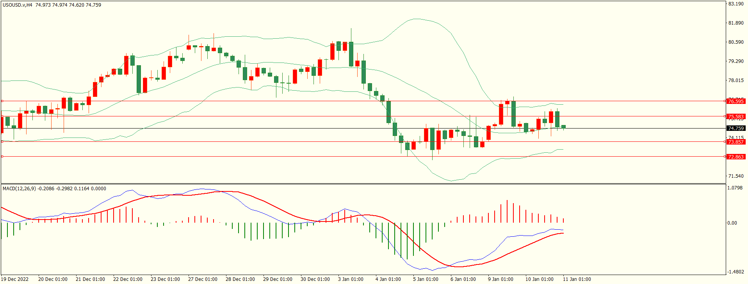Click the 9 Jan 01:00 date label

500,279
